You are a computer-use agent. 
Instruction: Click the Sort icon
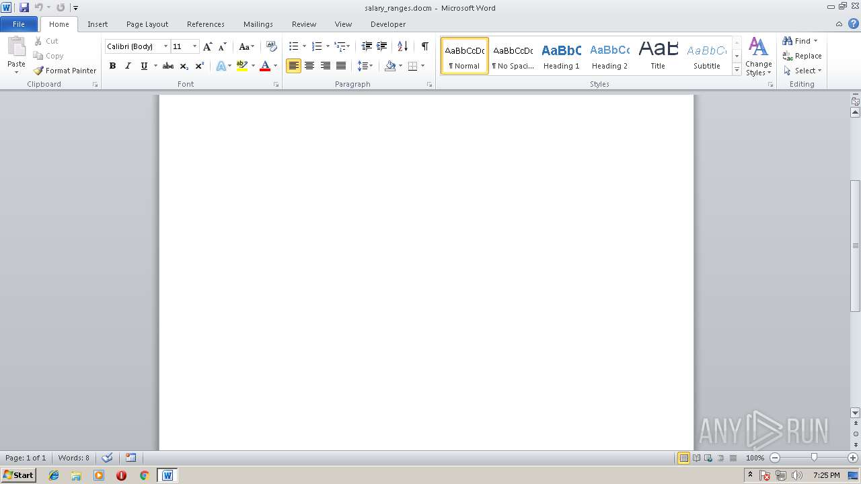point(402,46)
